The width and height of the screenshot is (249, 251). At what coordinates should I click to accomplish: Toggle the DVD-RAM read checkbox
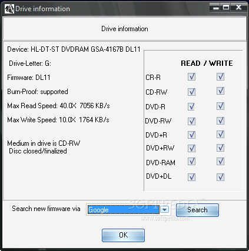pos(191,162)
